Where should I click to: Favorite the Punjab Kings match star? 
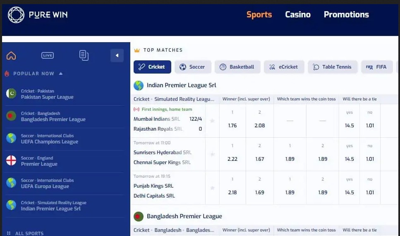212,188
